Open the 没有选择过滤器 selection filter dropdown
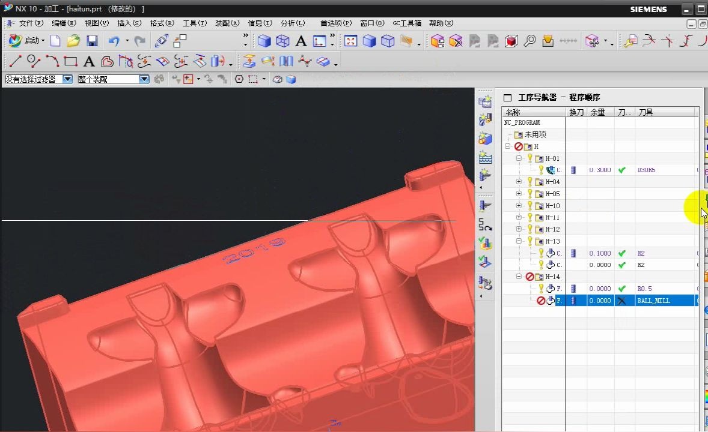The image size is (708, 432). (x=67, y=79)
